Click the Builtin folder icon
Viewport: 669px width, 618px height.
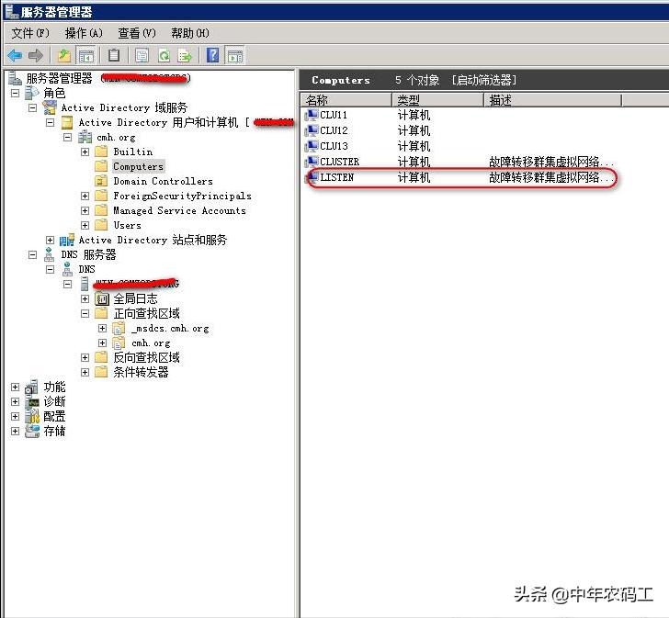tap(101, 152)
